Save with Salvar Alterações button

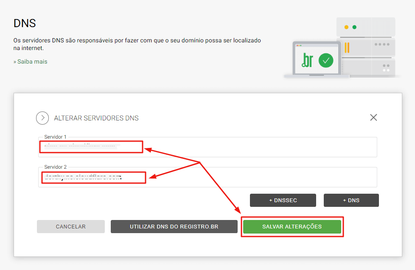coord(292,227)
